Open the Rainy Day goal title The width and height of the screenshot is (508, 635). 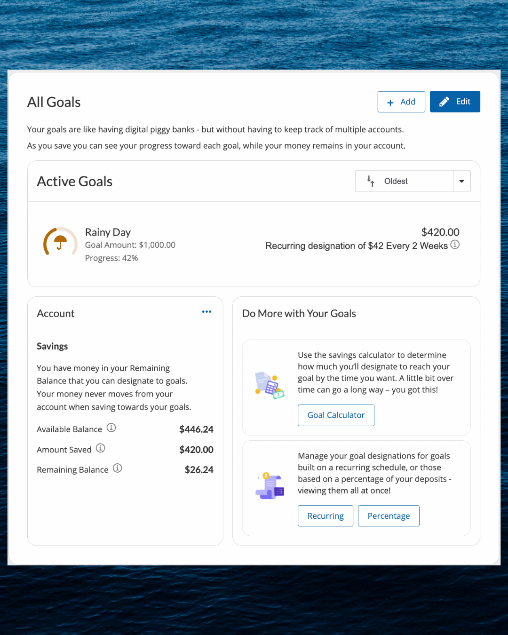click(x=108, y=232)
